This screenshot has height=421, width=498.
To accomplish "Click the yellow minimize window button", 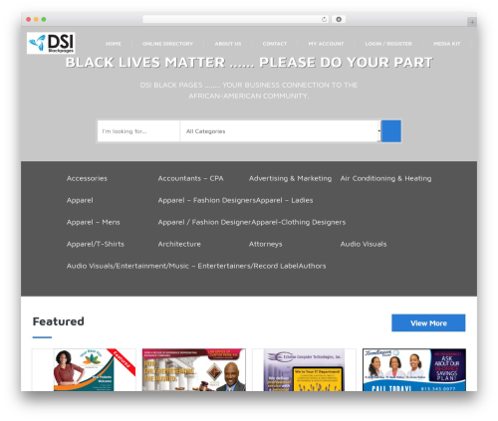I will click(x=36, y=20).
